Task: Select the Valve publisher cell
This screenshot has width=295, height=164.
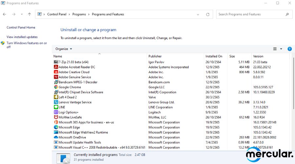Action: coord(152,97)
